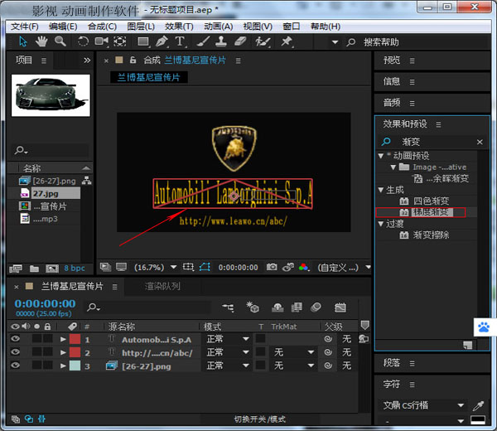Click the interpret footage icon in Project panel
Screen dimensions: 497x431
[x=16, y=269]
